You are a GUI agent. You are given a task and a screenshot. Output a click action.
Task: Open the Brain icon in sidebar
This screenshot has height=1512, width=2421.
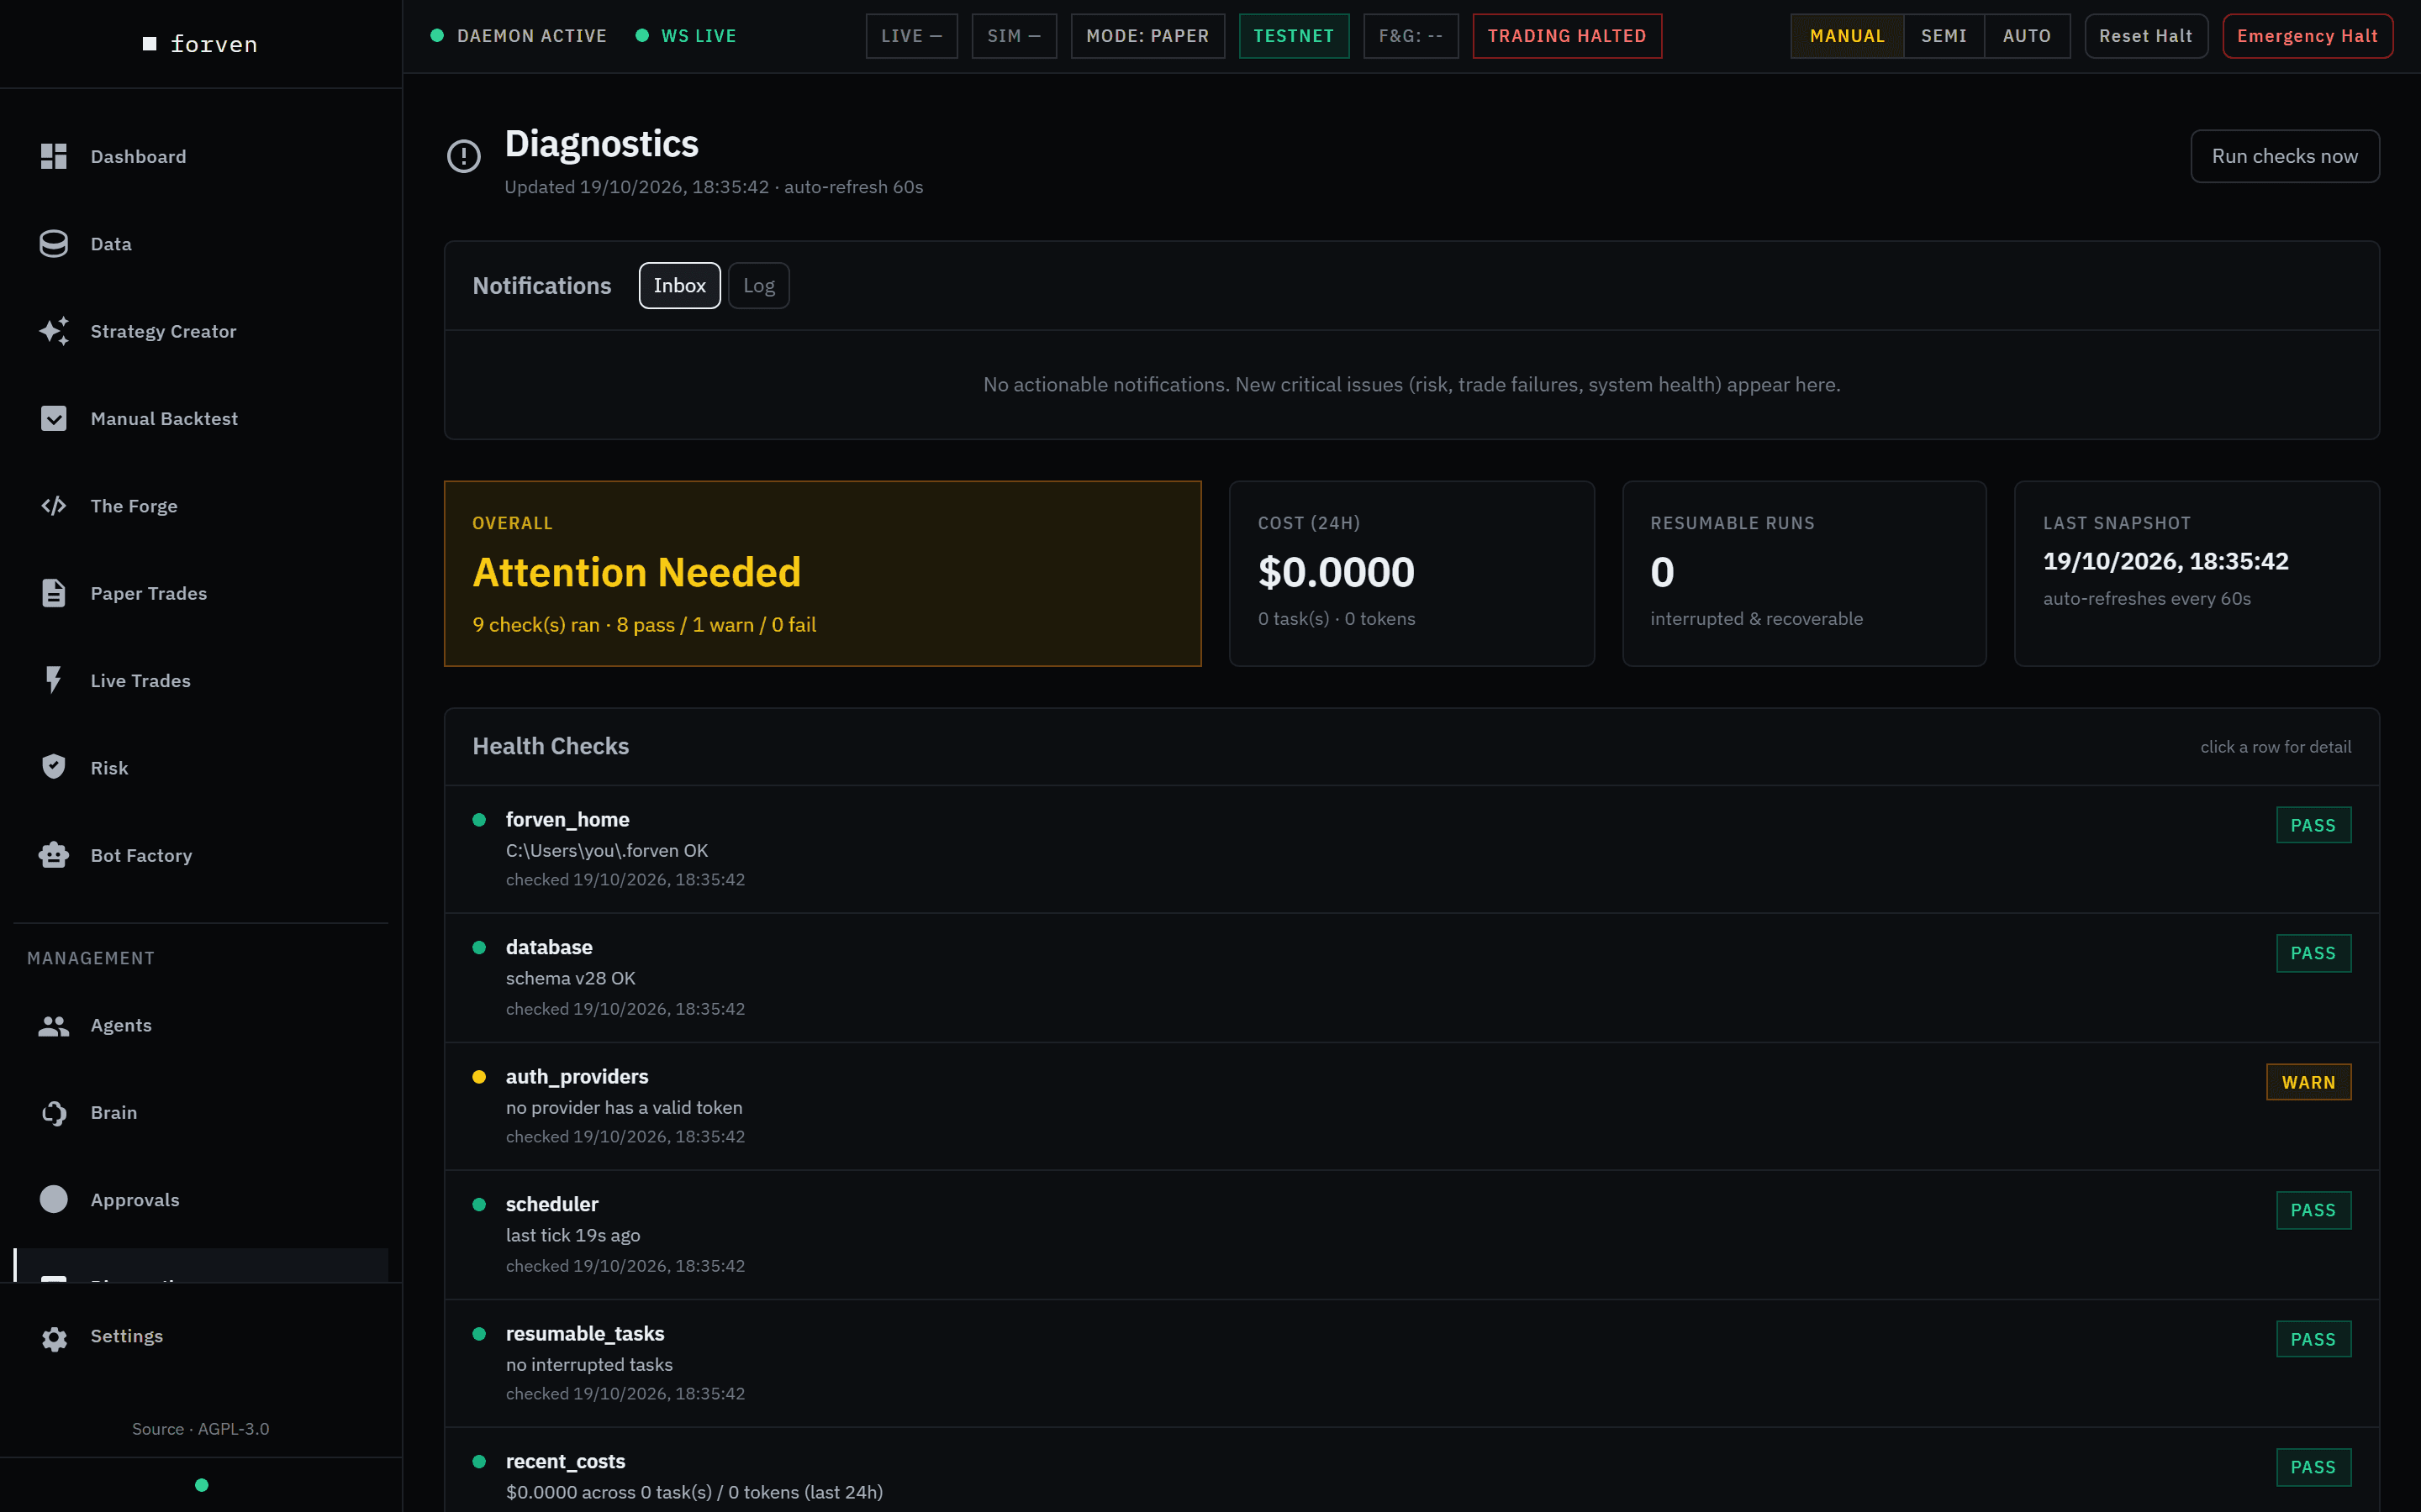(54, 1112)
